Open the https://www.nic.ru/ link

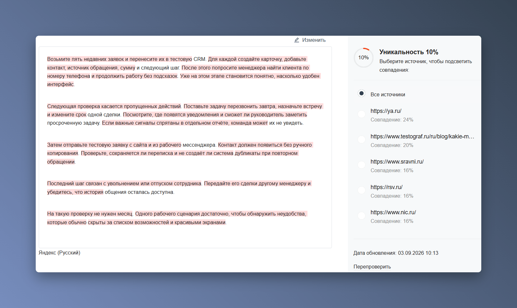click(x=393, y=212)
